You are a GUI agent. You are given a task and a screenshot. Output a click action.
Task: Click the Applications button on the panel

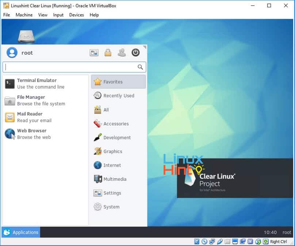pyautogui.click(x=21, y=232)
